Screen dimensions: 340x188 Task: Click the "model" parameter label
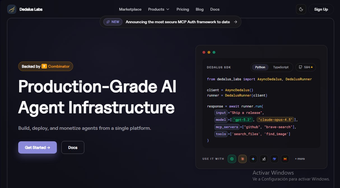[x=221, y=120]
